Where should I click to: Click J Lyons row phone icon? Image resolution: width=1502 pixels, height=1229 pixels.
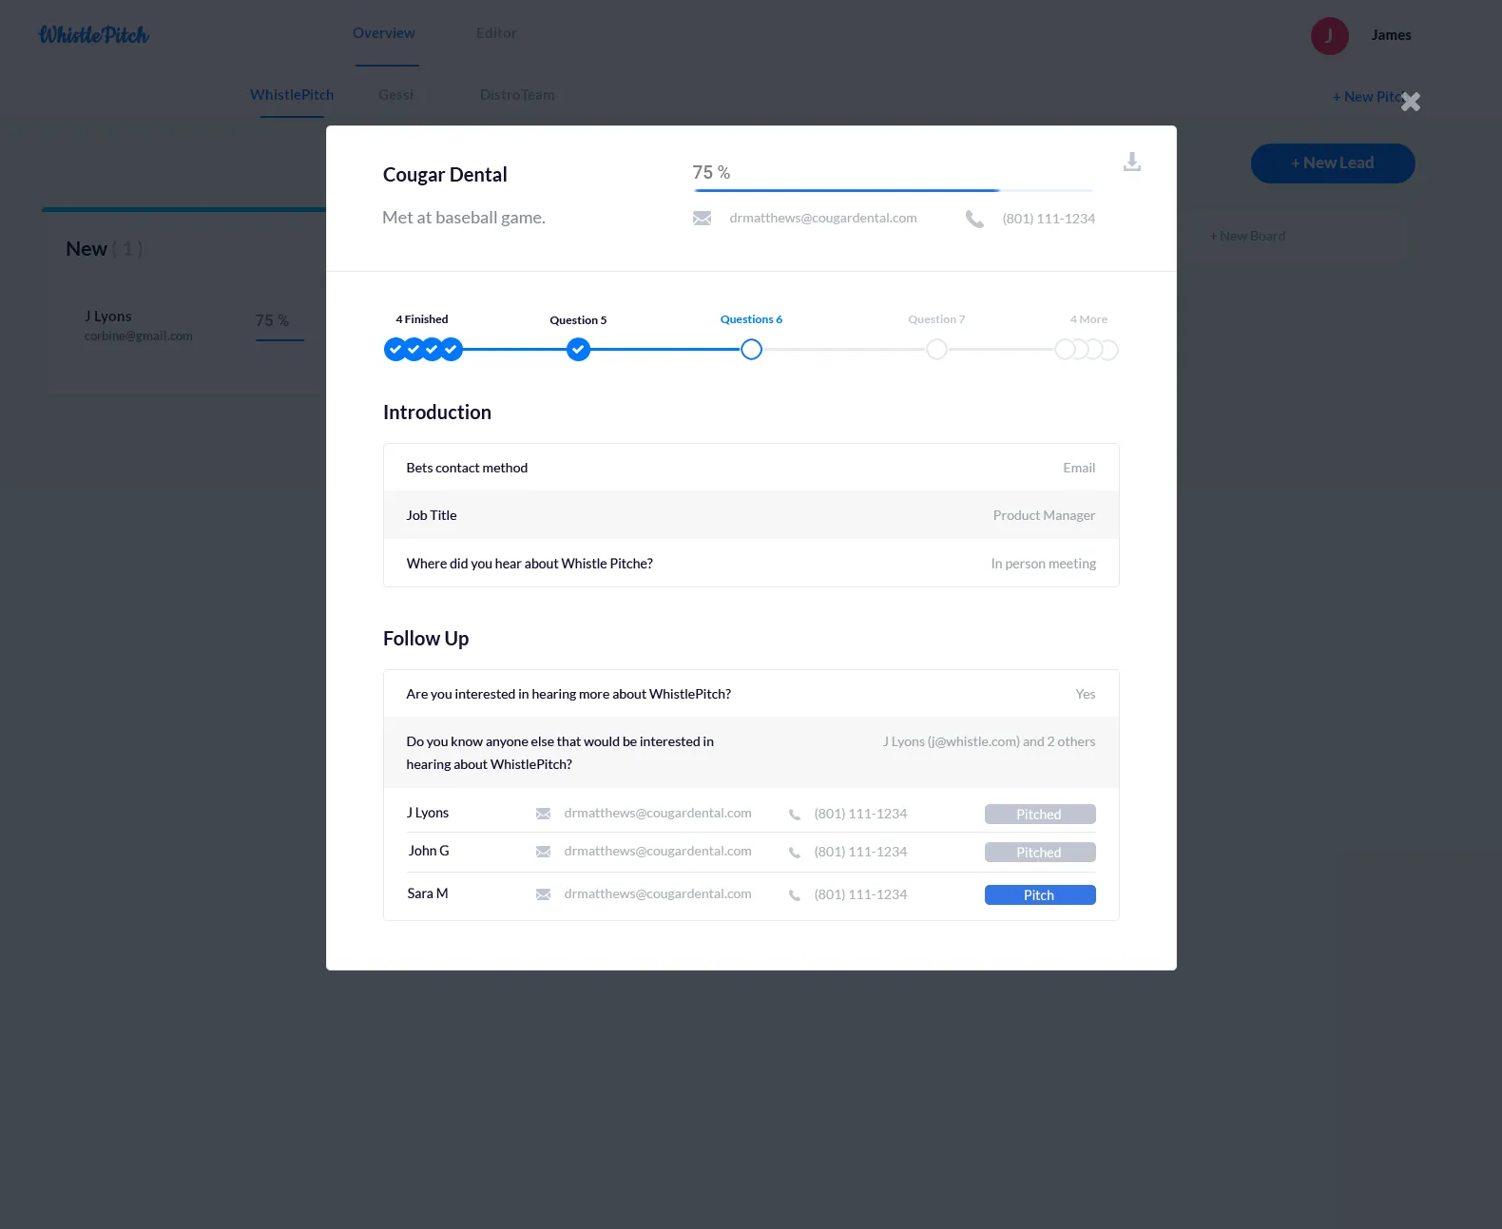point(795,815)
